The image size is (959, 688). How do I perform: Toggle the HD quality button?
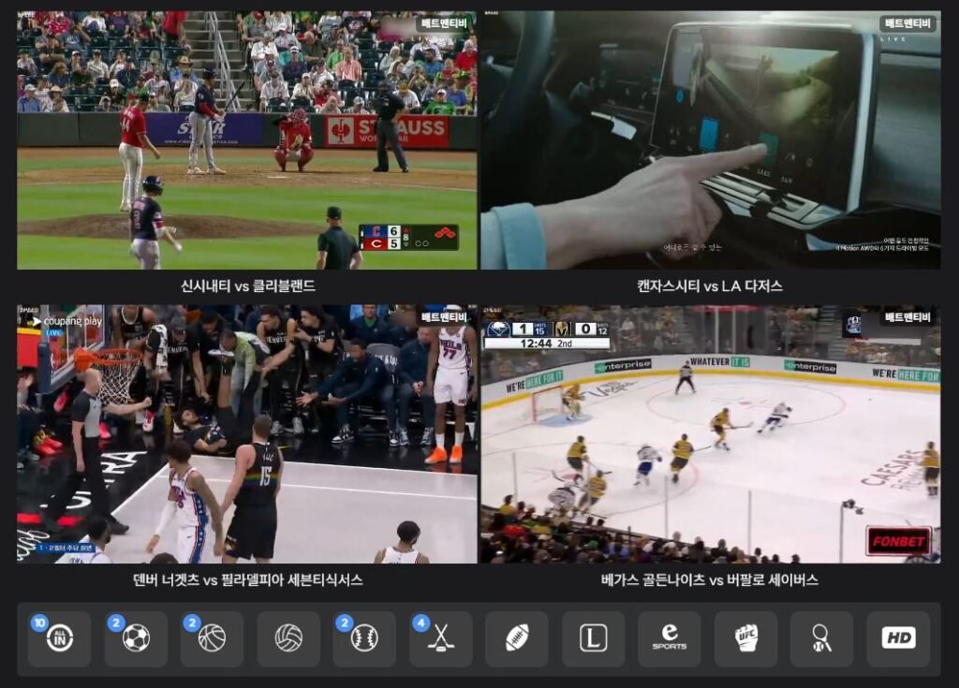[x=898, y=638]
